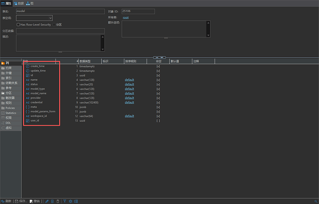Screen dimensions: 319x204
Task: Click the revert changes icon in toolbar
Action: click(31, 201)
